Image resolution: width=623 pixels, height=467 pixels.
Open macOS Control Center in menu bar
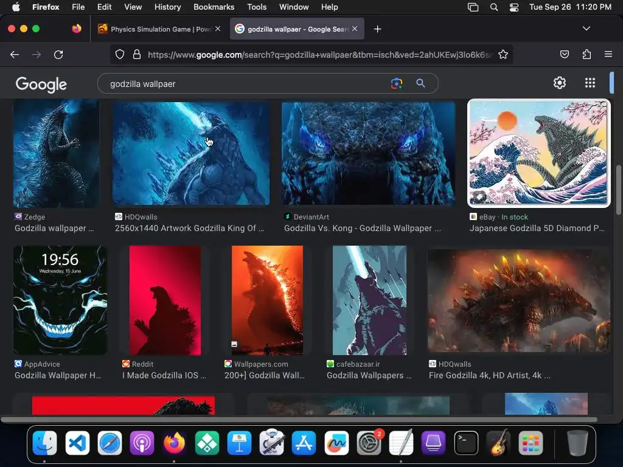point(513,7)
